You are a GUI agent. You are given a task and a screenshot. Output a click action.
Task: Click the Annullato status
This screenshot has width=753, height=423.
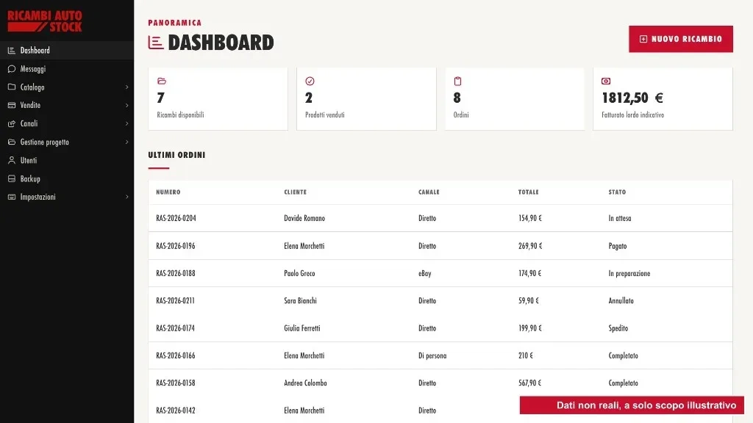coord(621,300)
